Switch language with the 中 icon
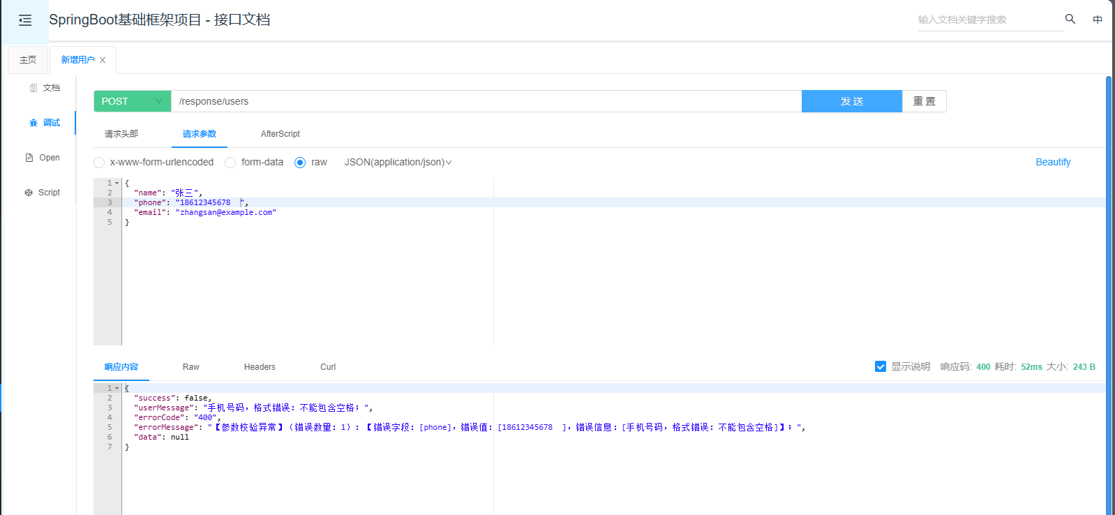The width and height of the screenshot is (1115, 515). 1098,20
